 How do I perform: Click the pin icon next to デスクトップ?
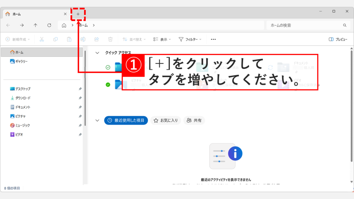click(80, 89)
